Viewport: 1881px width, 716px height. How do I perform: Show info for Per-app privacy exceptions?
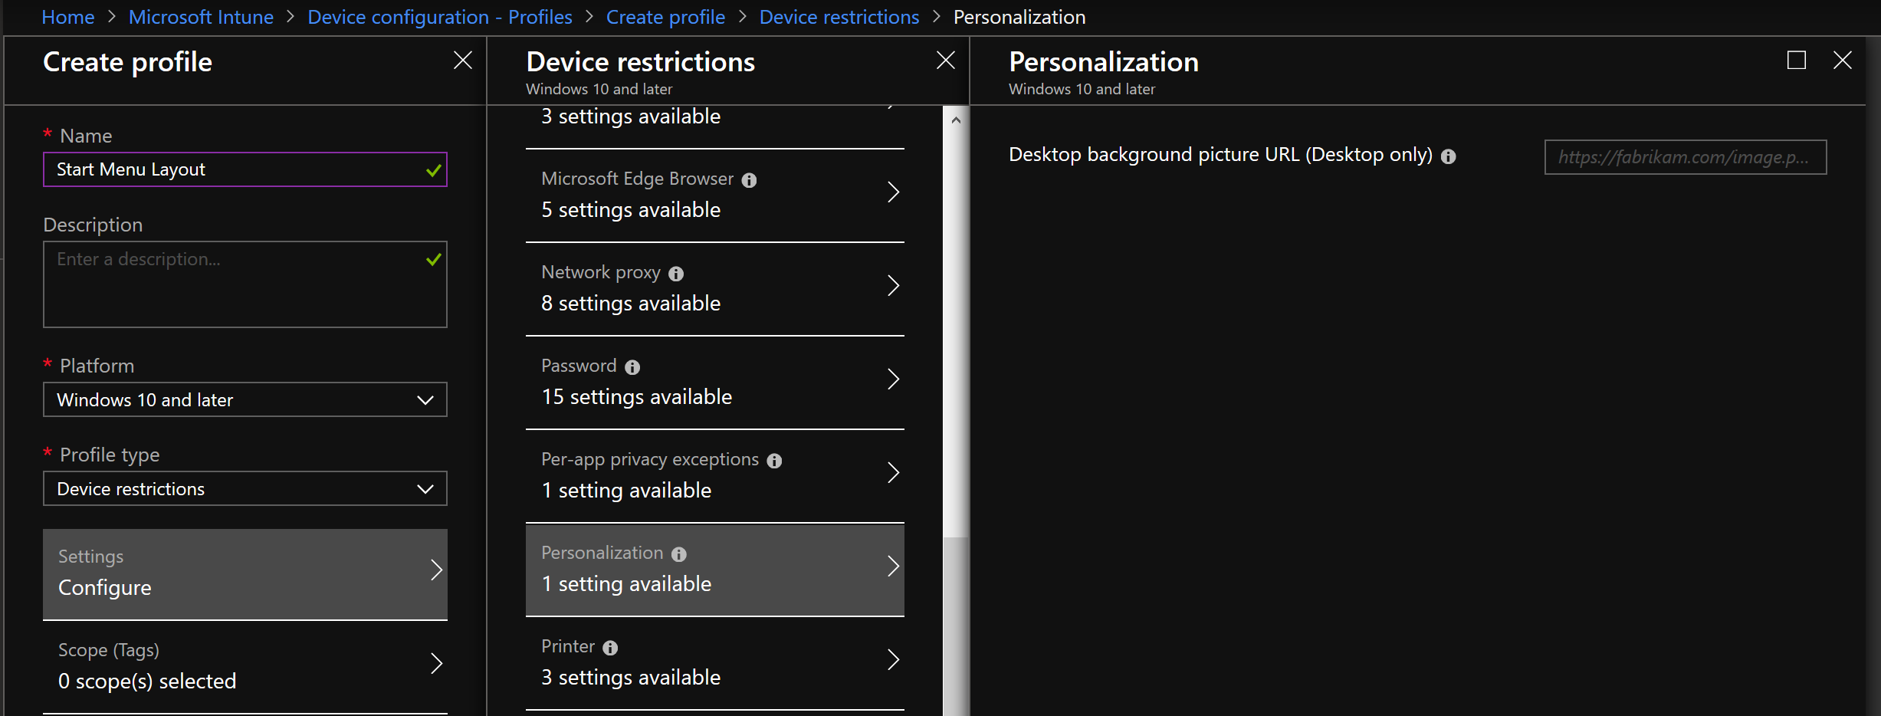pos(774,461)
